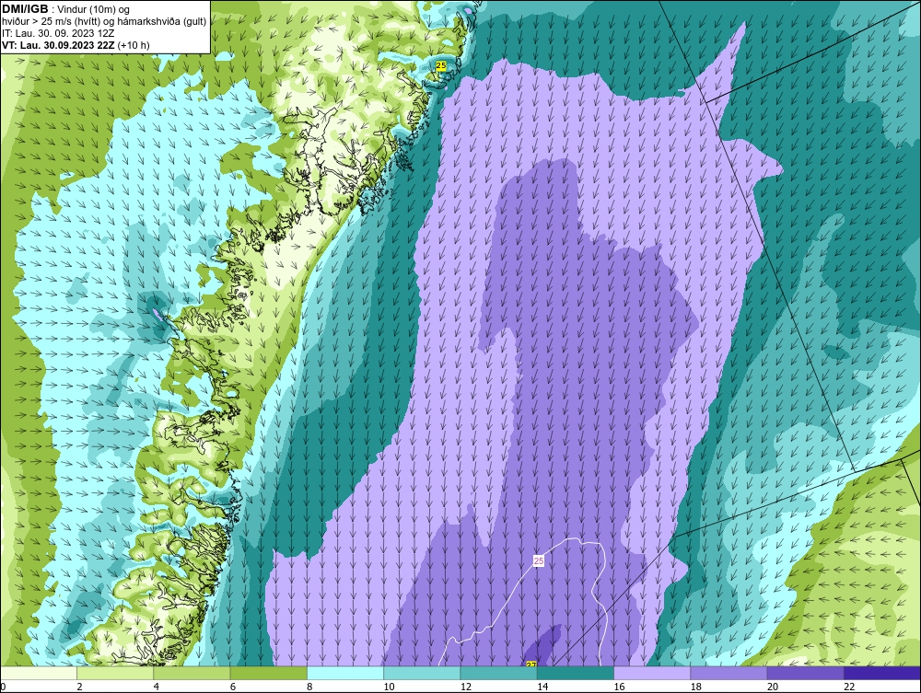Click the '4' value on the color scale
This screenshot has height=693, width=921.
click(x=157, y=687)
